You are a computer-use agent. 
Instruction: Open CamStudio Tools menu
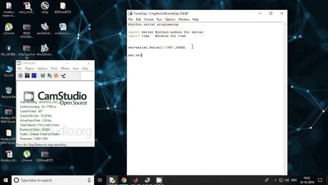click(x=54, y=68)
